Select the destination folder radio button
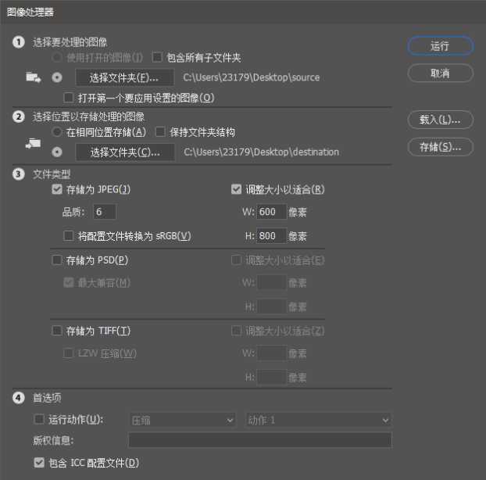The image size is (486, 480). pyautogui.click(x=57, y=152)
